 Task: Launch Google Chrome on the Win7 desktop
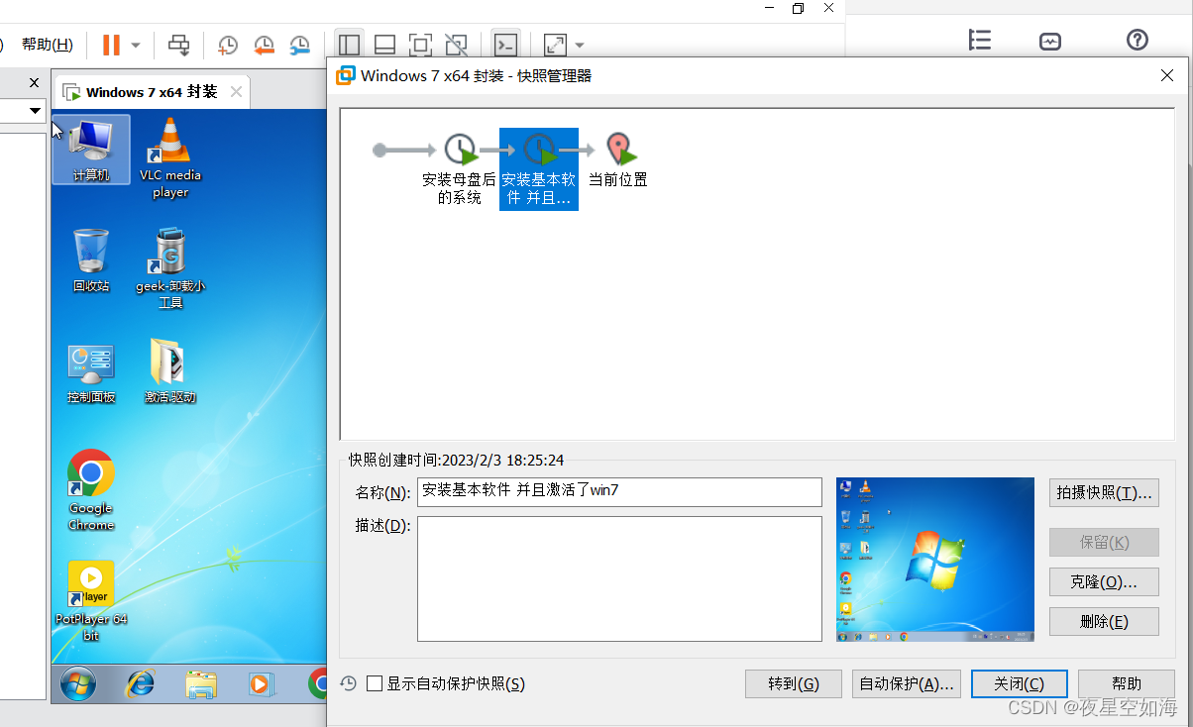pyautogui.click(x=90, y=473)
